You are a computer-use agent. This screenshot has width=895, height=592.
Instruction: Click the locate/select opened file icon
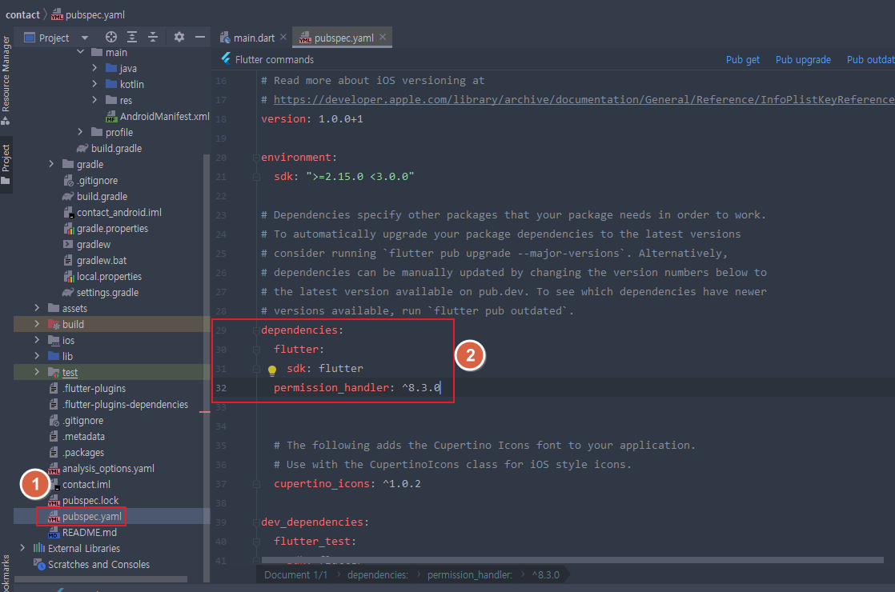pyautogui.click(x=111, y=37)
